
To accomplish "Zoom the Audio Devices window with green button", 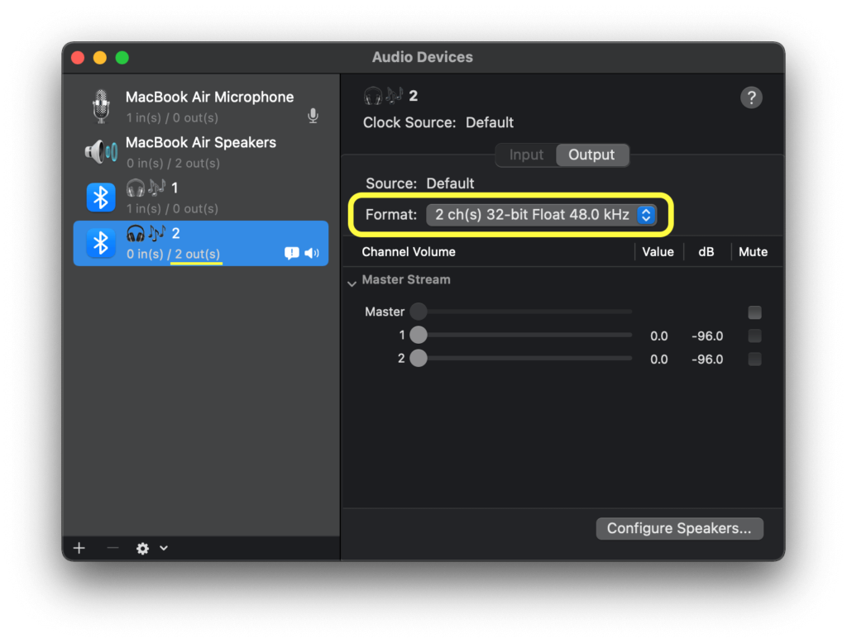I will point(122,57).
